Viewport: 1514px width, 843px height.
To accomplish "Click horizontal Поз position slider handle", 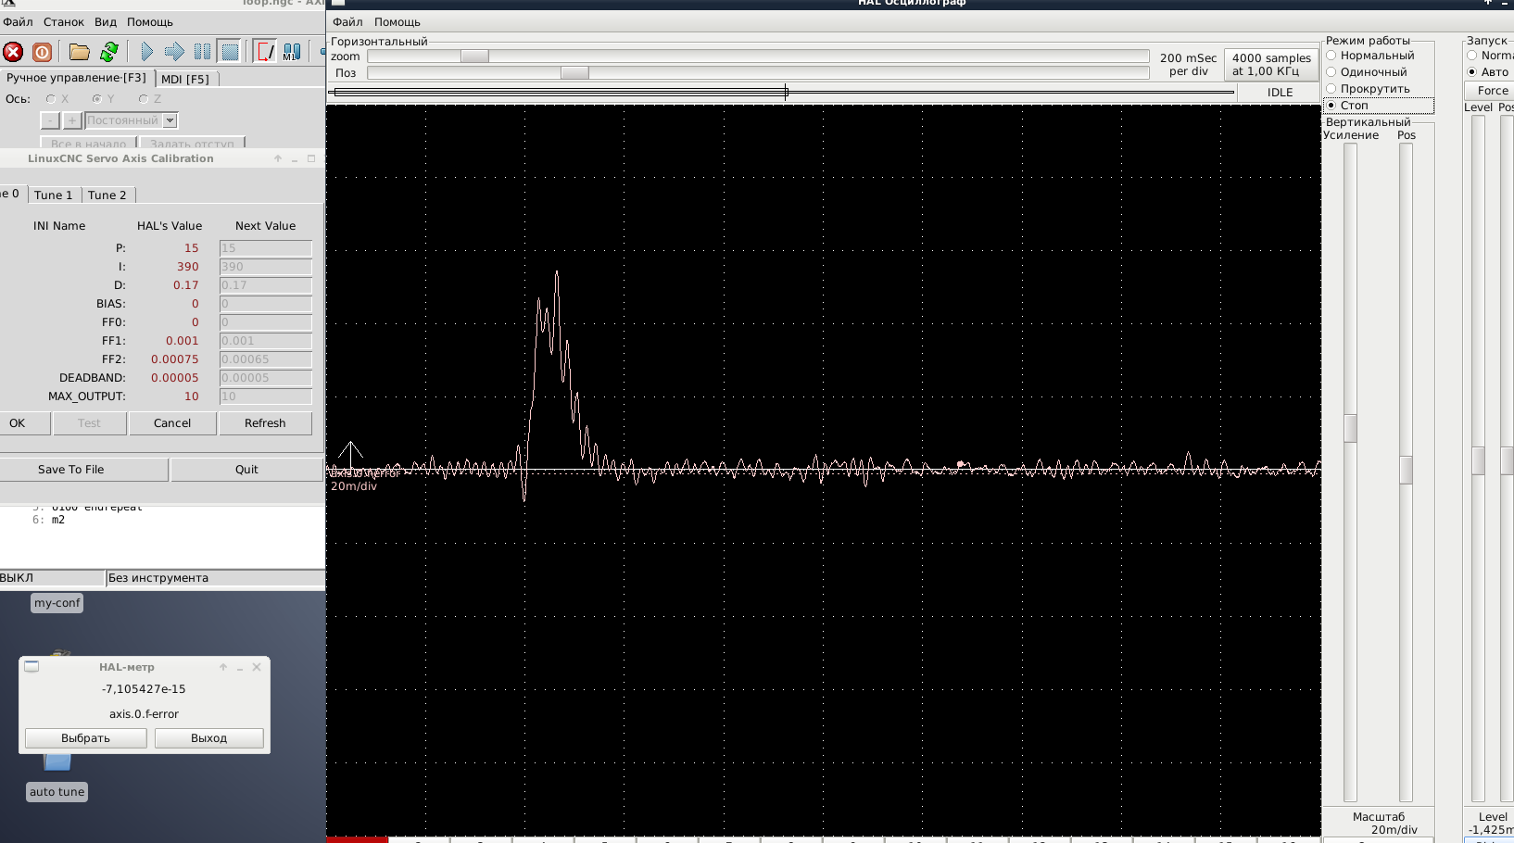I will 574,73.
